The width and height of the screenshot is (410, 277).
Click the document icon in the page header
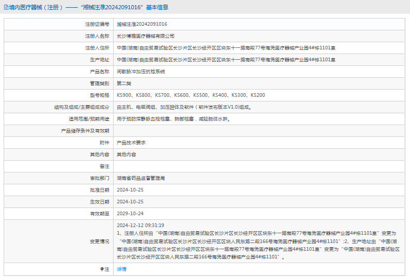click(6, 7)
